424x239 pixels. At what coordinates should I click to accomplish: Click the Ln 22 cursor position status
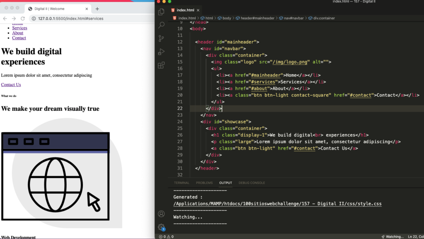[x=416, y=237]
